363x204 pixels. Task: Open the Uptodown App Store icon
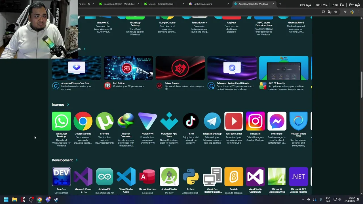point(169,121)
